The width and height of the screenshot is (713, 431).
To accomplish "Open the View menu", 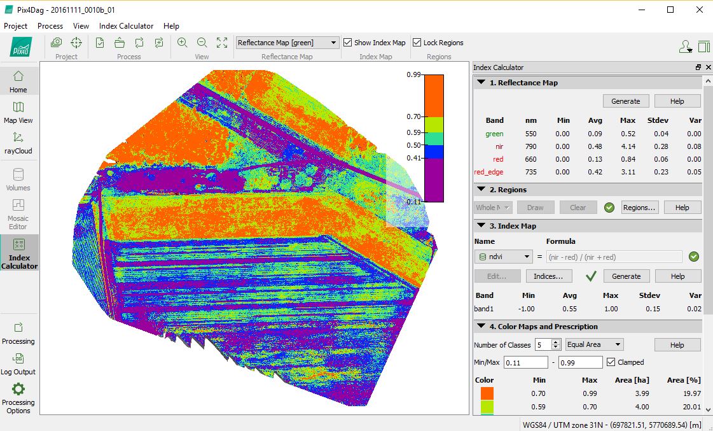I will pyautogui.click(x=81, y=26).
